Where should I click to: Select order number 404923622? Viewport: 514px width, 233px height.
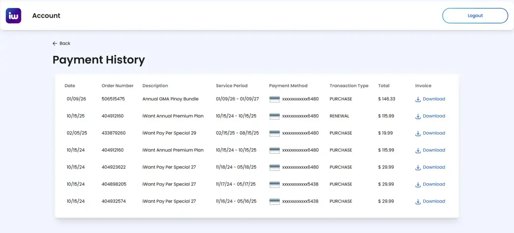[114, 167]
